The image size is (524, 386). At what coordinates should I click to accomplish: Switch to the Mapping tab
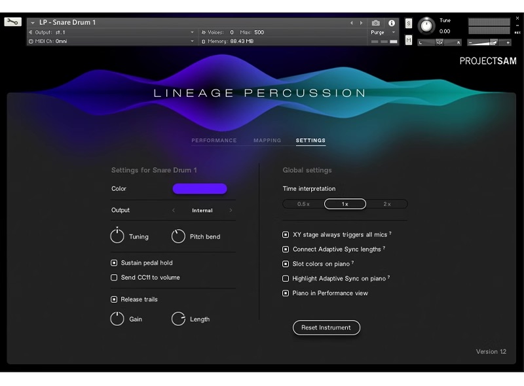pos(267,141)
